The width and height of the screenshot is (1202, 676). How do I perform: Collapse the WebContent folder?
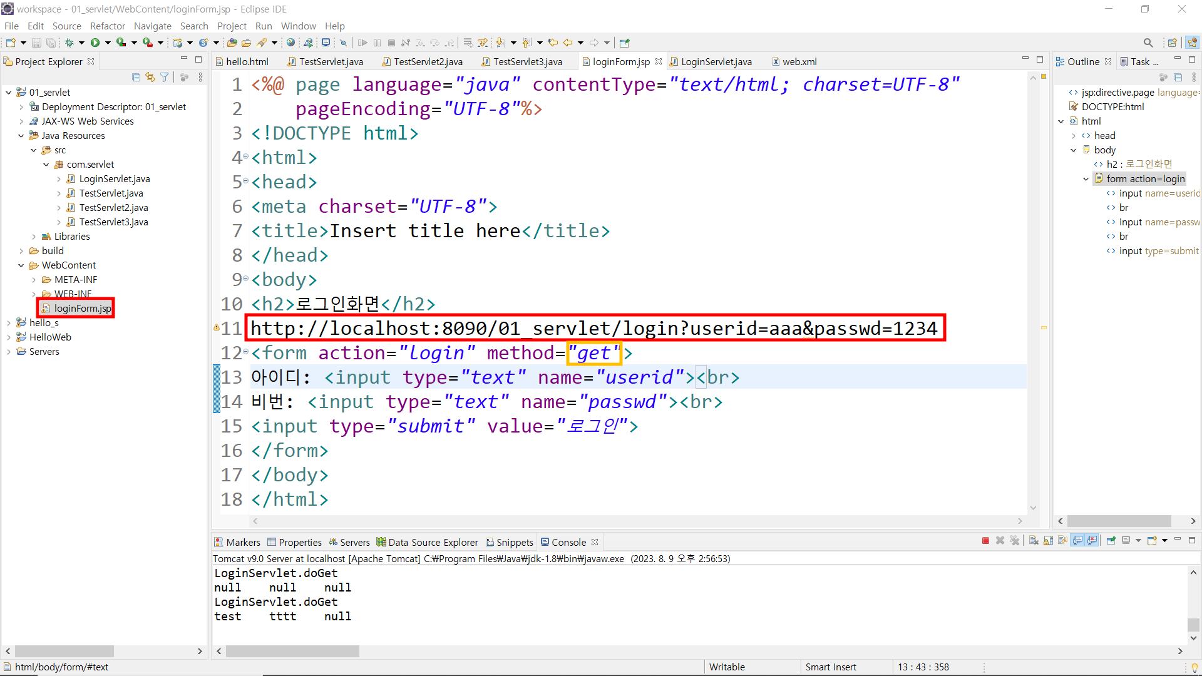[x=21, y=265]
